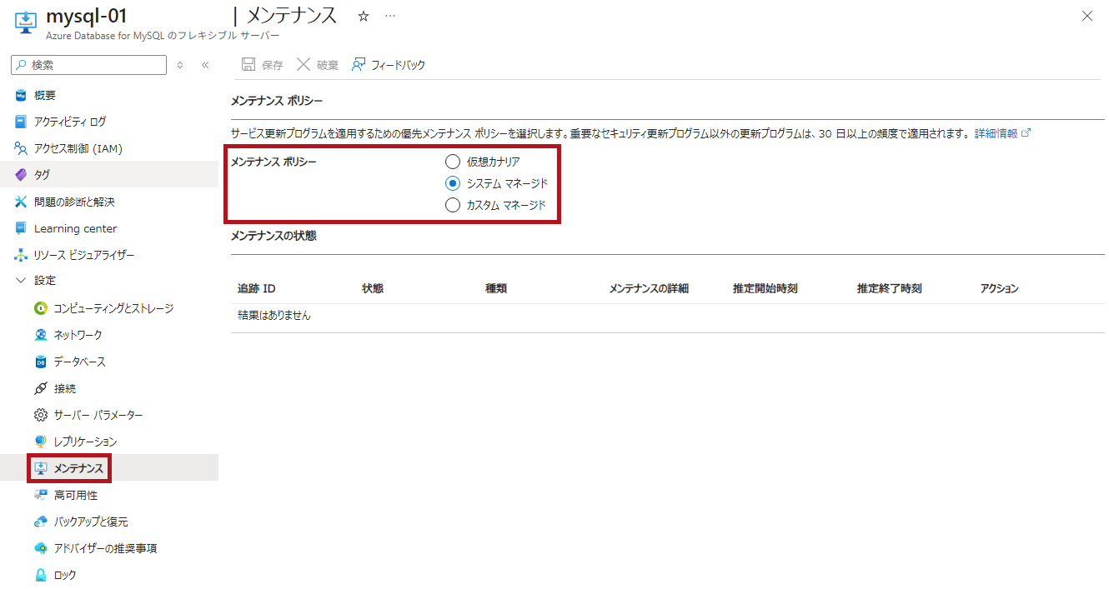Open アクティビティ ログ via its icon
Screen dimensions: 1109x589
click(21, 122)
